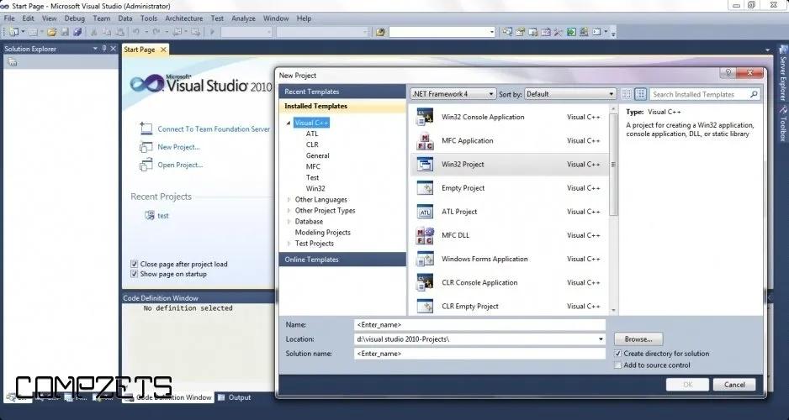Click the Save toolbar icon
The image size is (789, 420).
(x=65, y=32)
